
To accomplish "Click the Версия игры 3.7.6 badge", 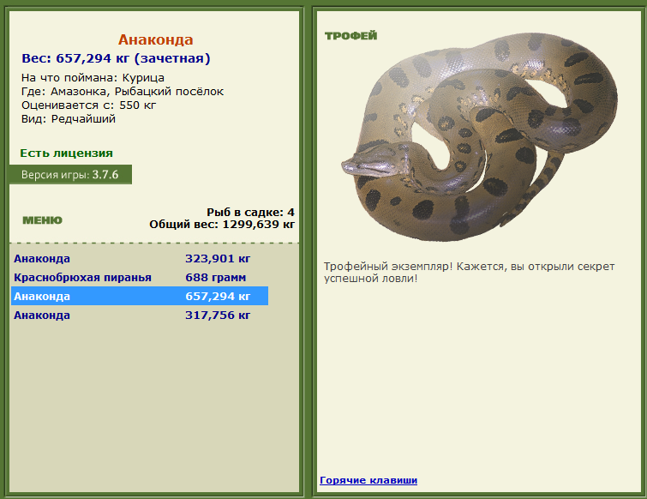I will point(70,175).
